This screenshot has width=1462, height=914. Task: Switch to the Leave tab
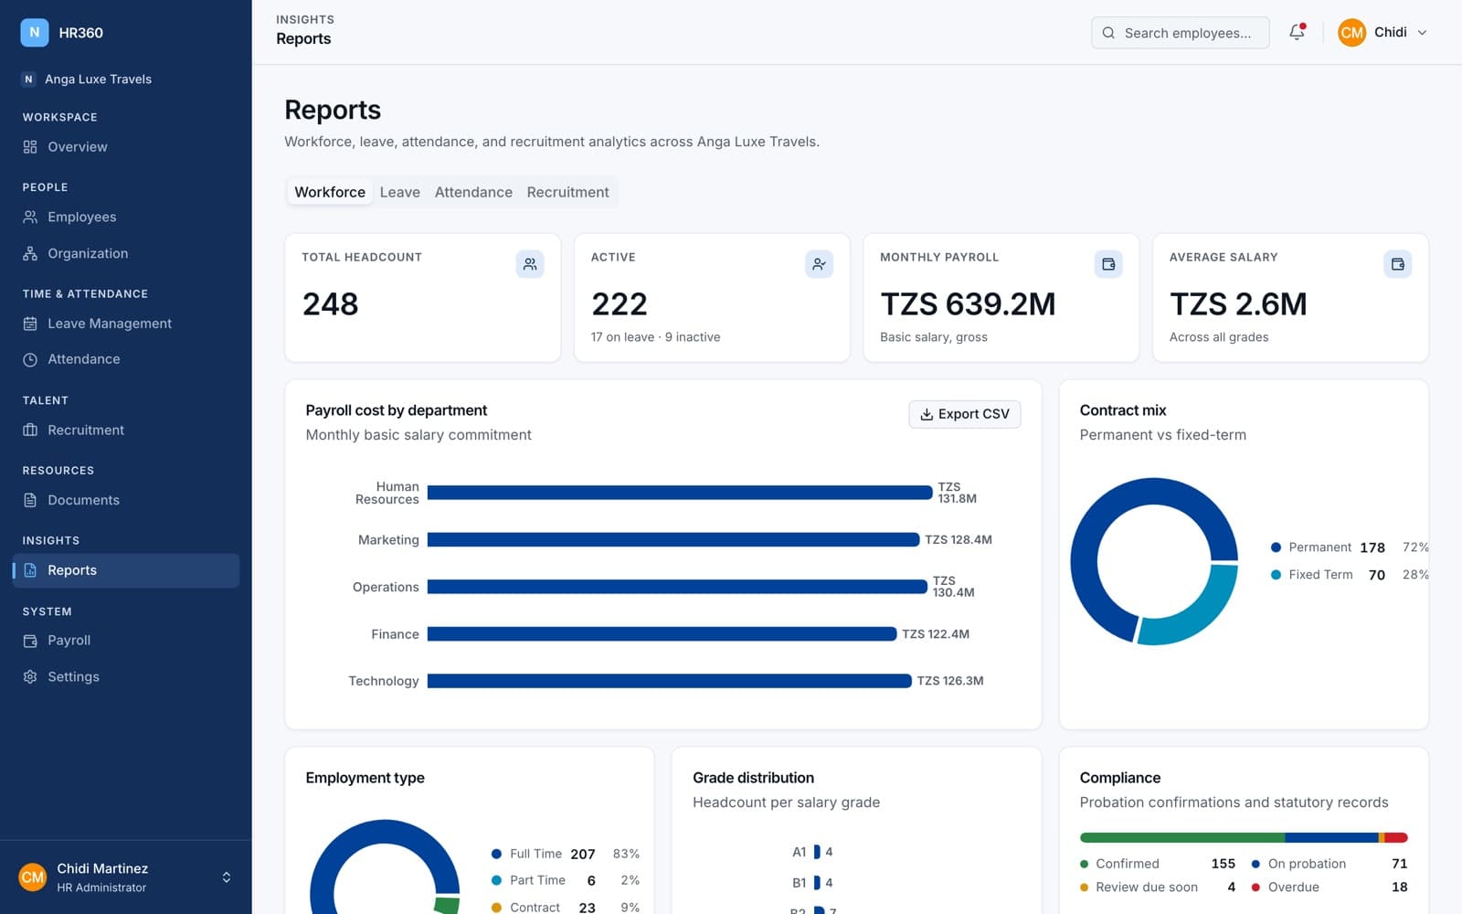pyautogui.click(x=400, y=192)
